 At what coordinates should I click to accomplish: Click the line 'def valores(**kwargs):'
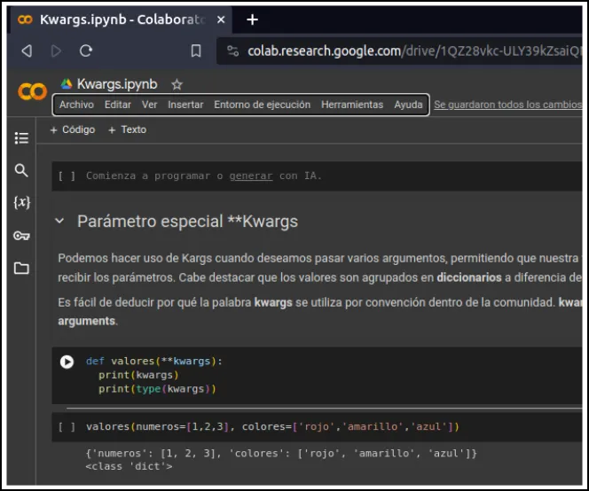point(154,362)
